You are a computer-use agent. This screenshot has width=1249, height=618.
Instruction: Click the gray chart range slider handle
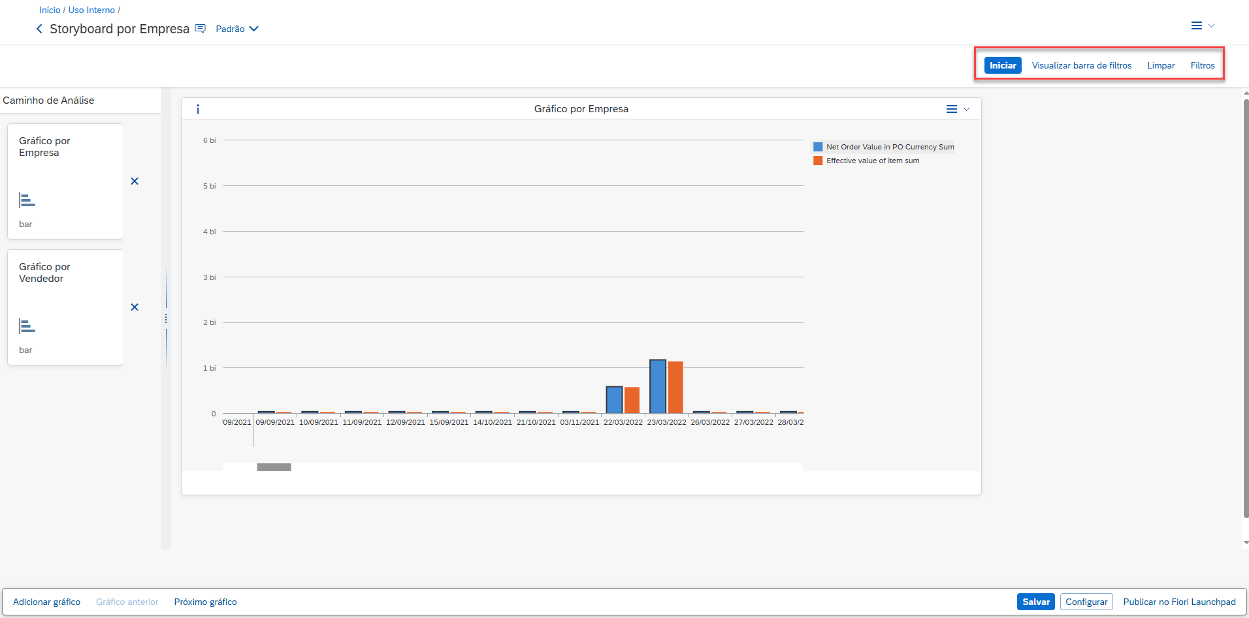[x=274, y=467]
